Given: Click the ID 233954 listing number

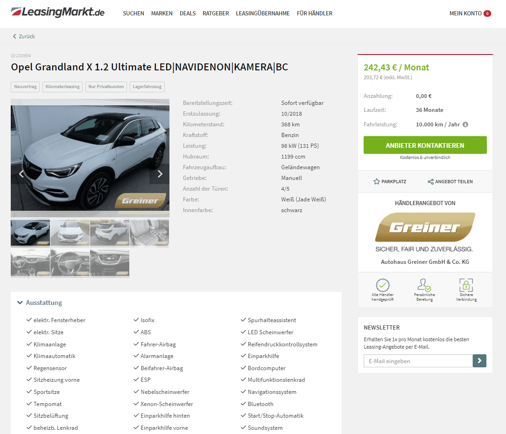Looking at the screenshot, I should 21,56.
